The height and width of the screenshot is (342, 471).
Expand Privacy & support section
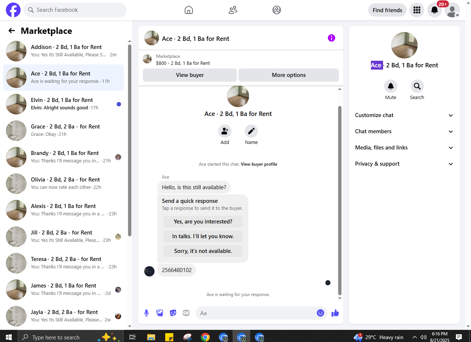[404, 164]
